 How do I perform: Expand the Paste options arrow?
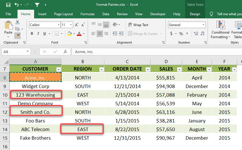click(8, 37)
